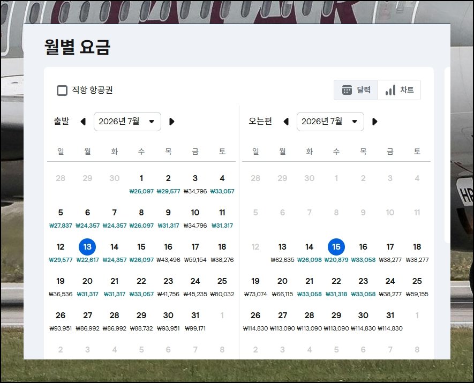Select departure July 17 priced ₩59,154
Viewport: 474px width, 383px height.
[x=195, y=252]
